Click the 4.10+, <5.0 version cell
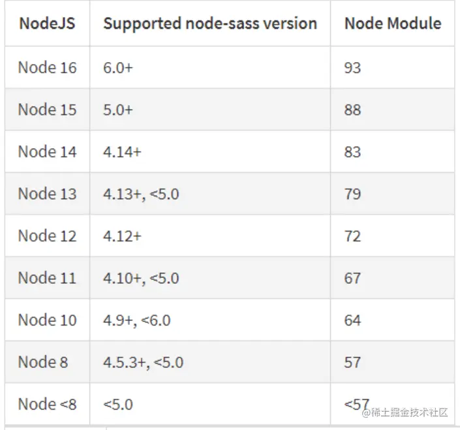 tap(141, 278)
